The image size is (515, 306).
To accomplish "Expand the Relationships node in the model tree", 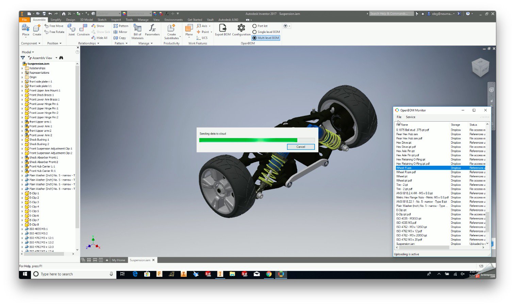I will (x=22, y=68).
